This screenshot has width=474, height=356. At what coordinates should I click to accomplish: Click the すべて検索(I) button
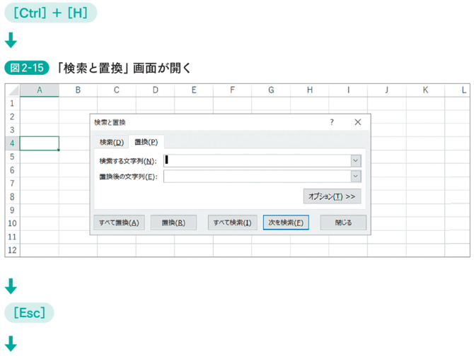(233, 222)
